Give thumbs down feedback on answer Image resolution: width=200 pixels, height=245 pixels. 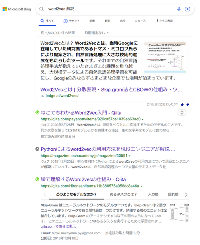click(x=188, y=105)
